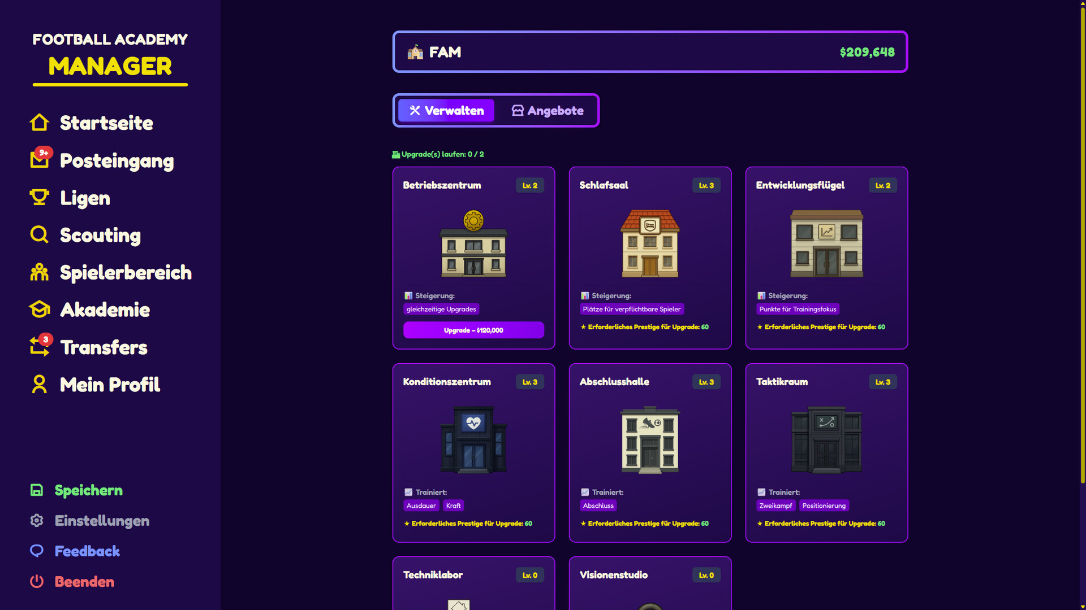Click the Ligen trophy icon
Screen dimensions: 1086x610
pyautogui.click(x=39, y=197)
